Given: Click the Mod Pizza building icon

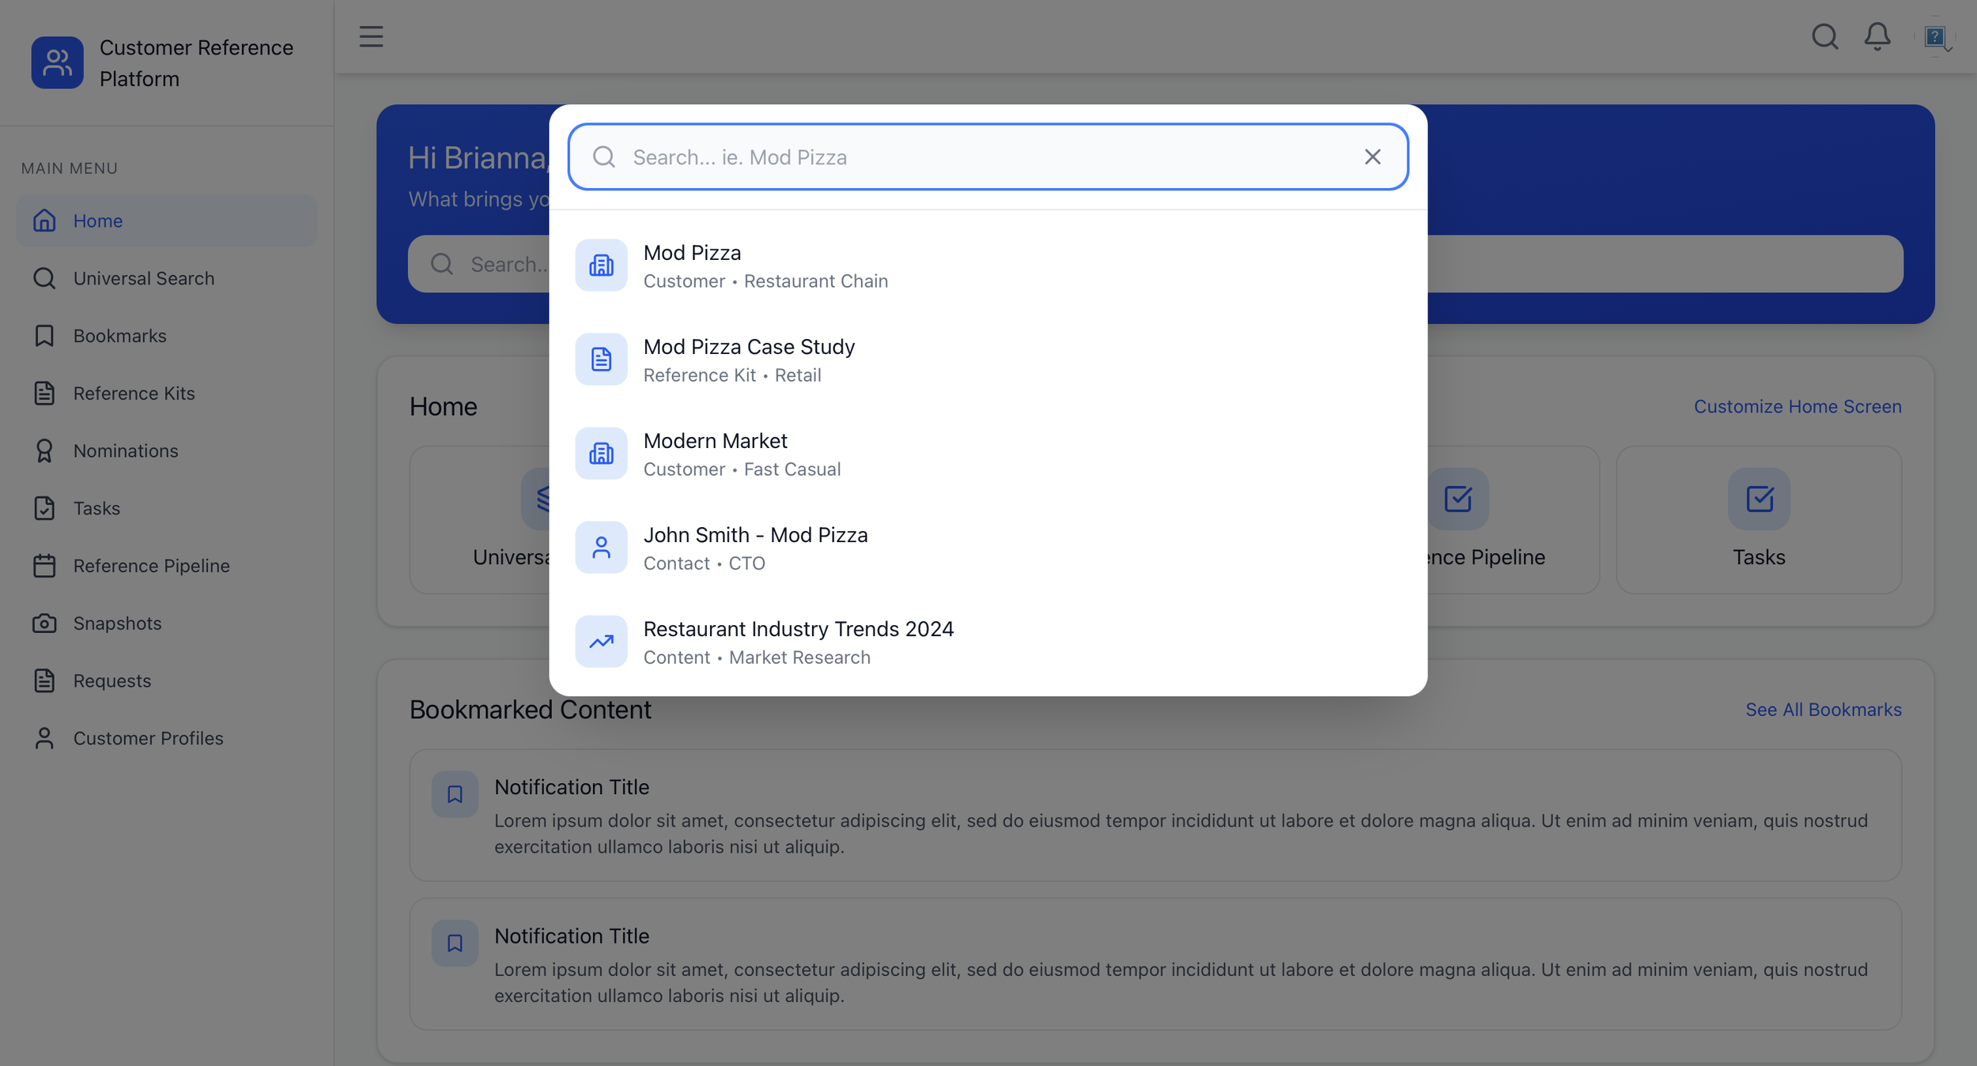Looking at the screenshot, I should [601, 266].
